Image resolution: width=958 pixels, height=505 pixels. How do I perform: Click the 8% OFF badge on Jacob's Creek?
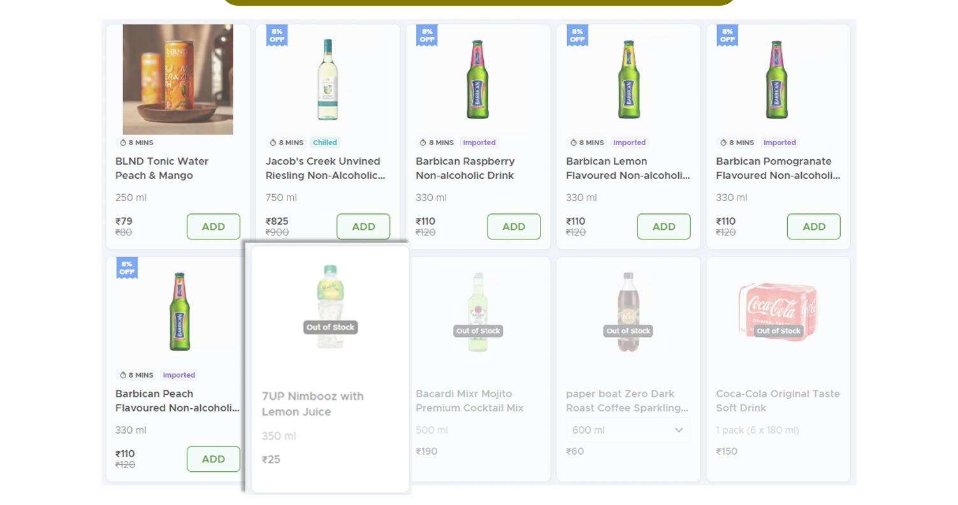pyautogui.click(x=276, y=36)
